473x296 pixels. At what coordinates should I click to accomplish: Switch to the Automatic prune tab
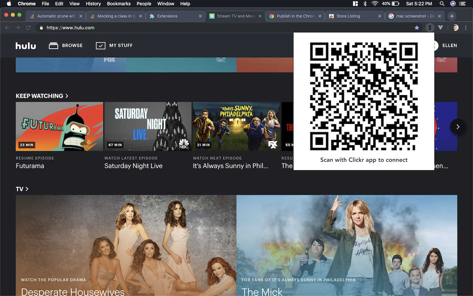tap(56, 16)
